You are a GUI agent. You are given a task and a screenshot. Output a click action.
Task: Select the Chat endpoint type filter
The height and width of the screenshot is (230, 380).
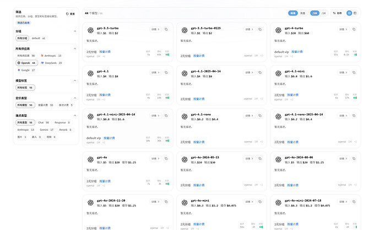tap(44, 123)
